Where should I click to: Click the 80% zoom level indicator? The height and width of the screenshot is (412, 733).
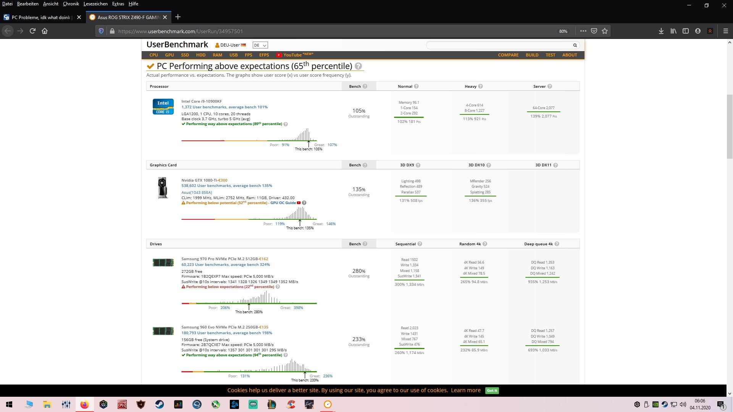pyautogui.click(x=563, y=31)
